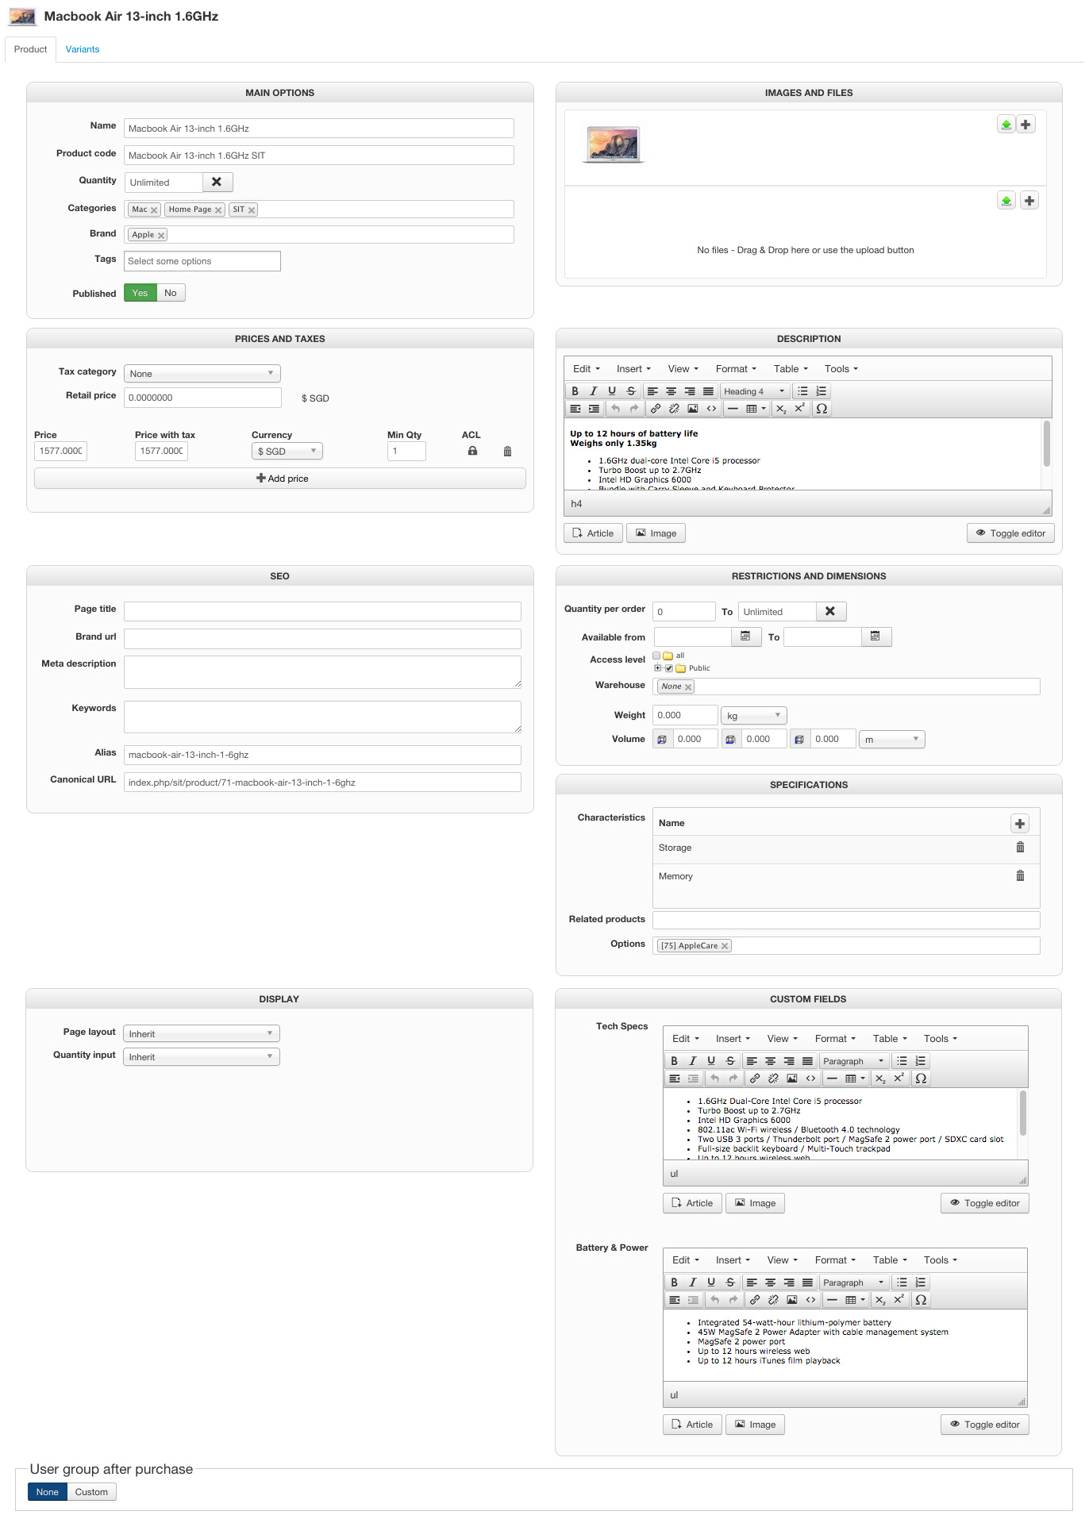
Task: Open the Page layout dropdown
Action: [202, 1034]
